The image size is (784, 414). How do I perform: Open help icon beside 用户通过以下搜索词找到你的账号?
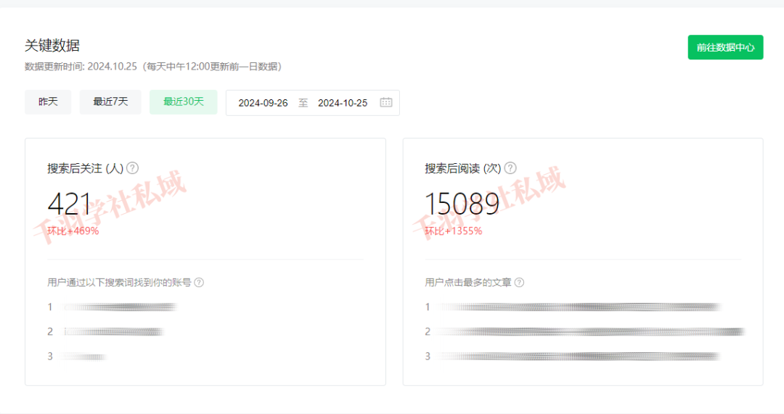pos(199,283)
